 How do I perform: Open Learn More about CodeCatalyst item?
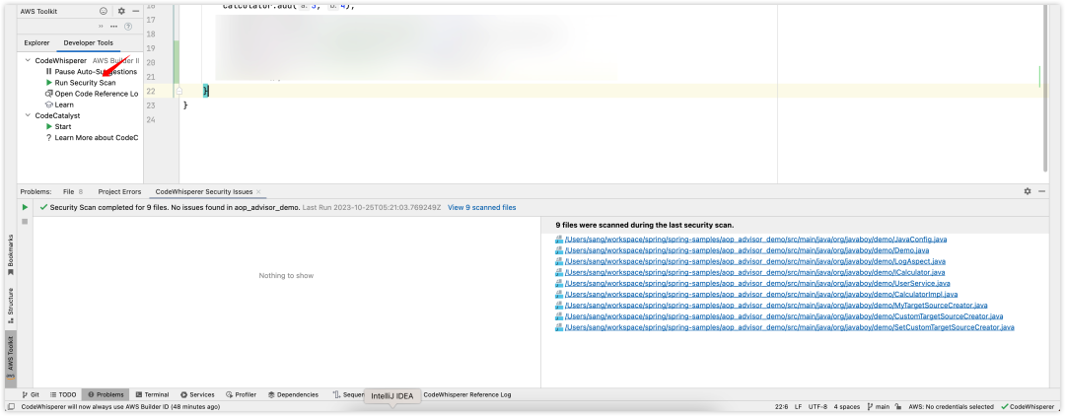point(92,137)
